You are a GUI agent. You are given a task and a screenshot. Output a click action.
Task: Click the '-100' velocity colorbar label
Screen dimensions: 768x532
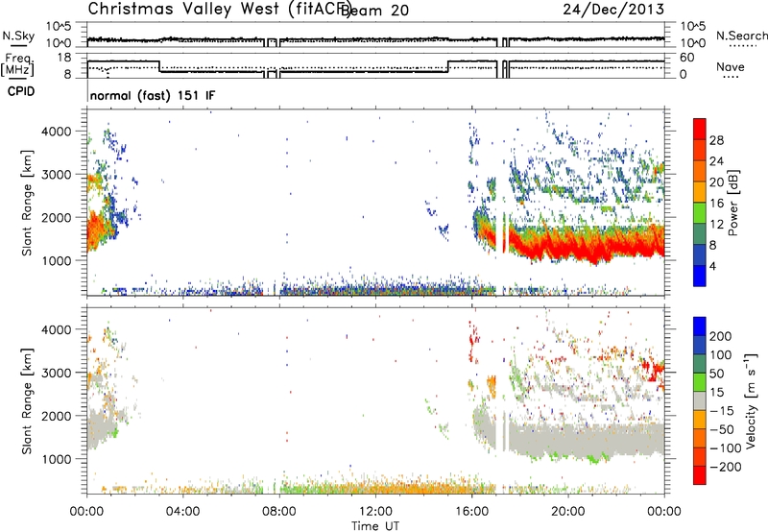point(726,448)
